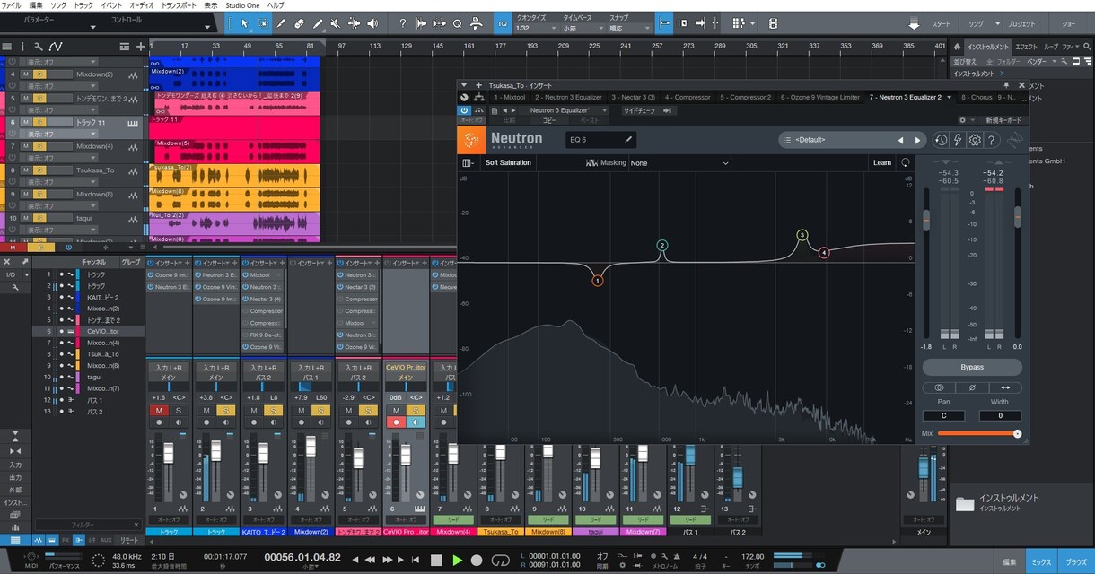Toggle Soft Saturation in Neutron

coord(508,163)
